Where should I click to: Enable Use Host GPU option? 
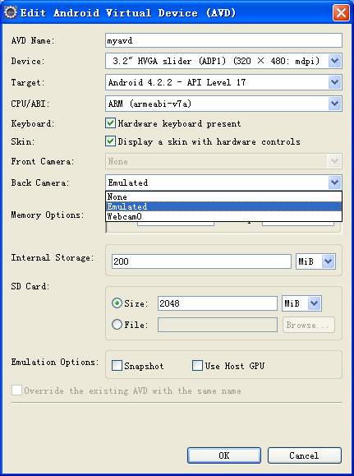[x=197, y=366]
